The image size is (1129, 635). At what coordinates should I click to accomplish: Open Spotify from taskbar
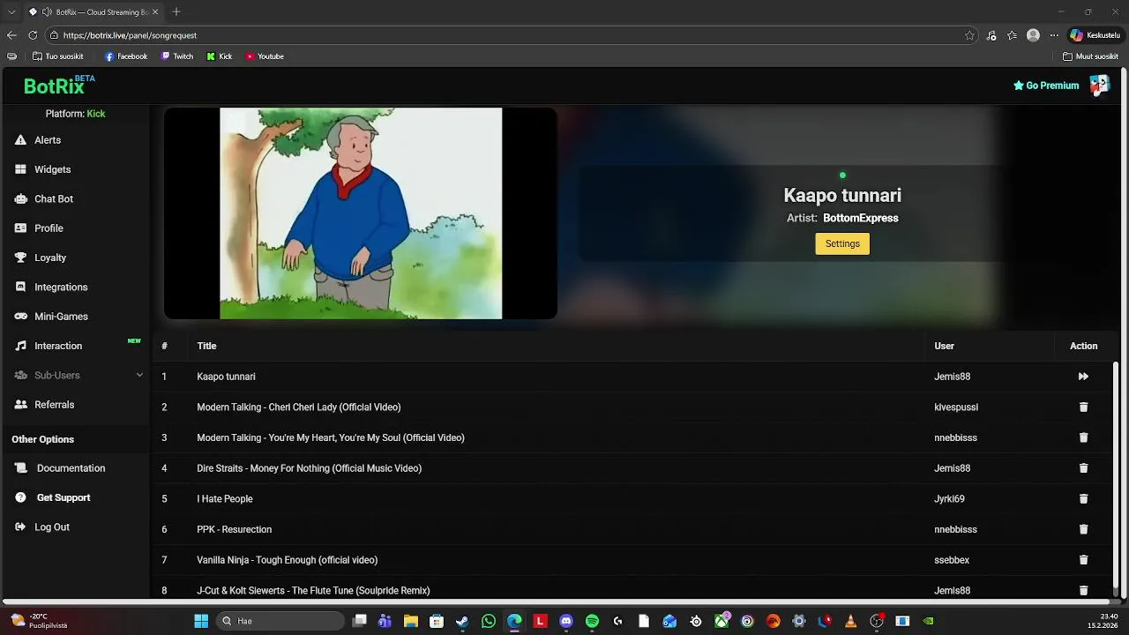[592, 621]
